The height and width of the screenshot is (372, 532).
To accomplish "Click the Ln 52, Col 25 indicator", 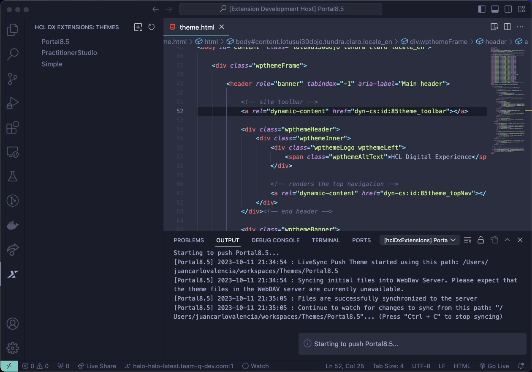I will (345, 366).
